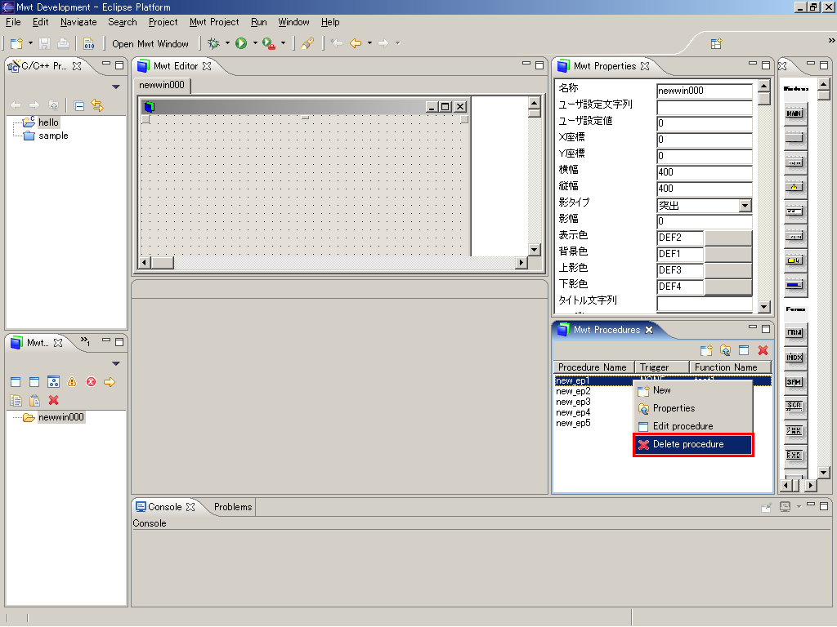Viewport: 837px width, 627px height.
Task: Select the FRM widget in the palette
Action: click(x=794, y=333)
